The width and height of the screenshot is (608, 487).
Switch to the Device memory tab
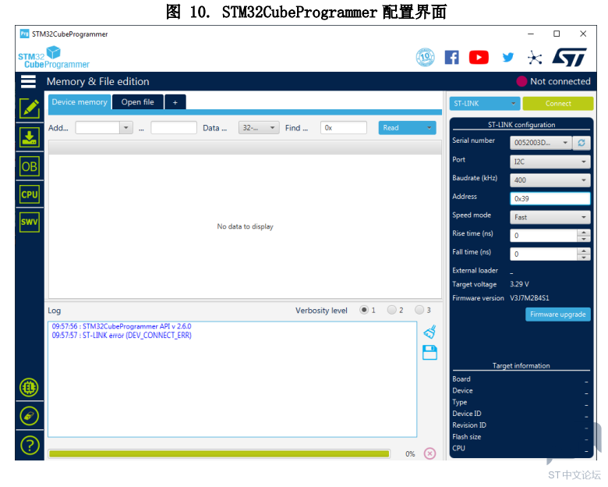80,102
